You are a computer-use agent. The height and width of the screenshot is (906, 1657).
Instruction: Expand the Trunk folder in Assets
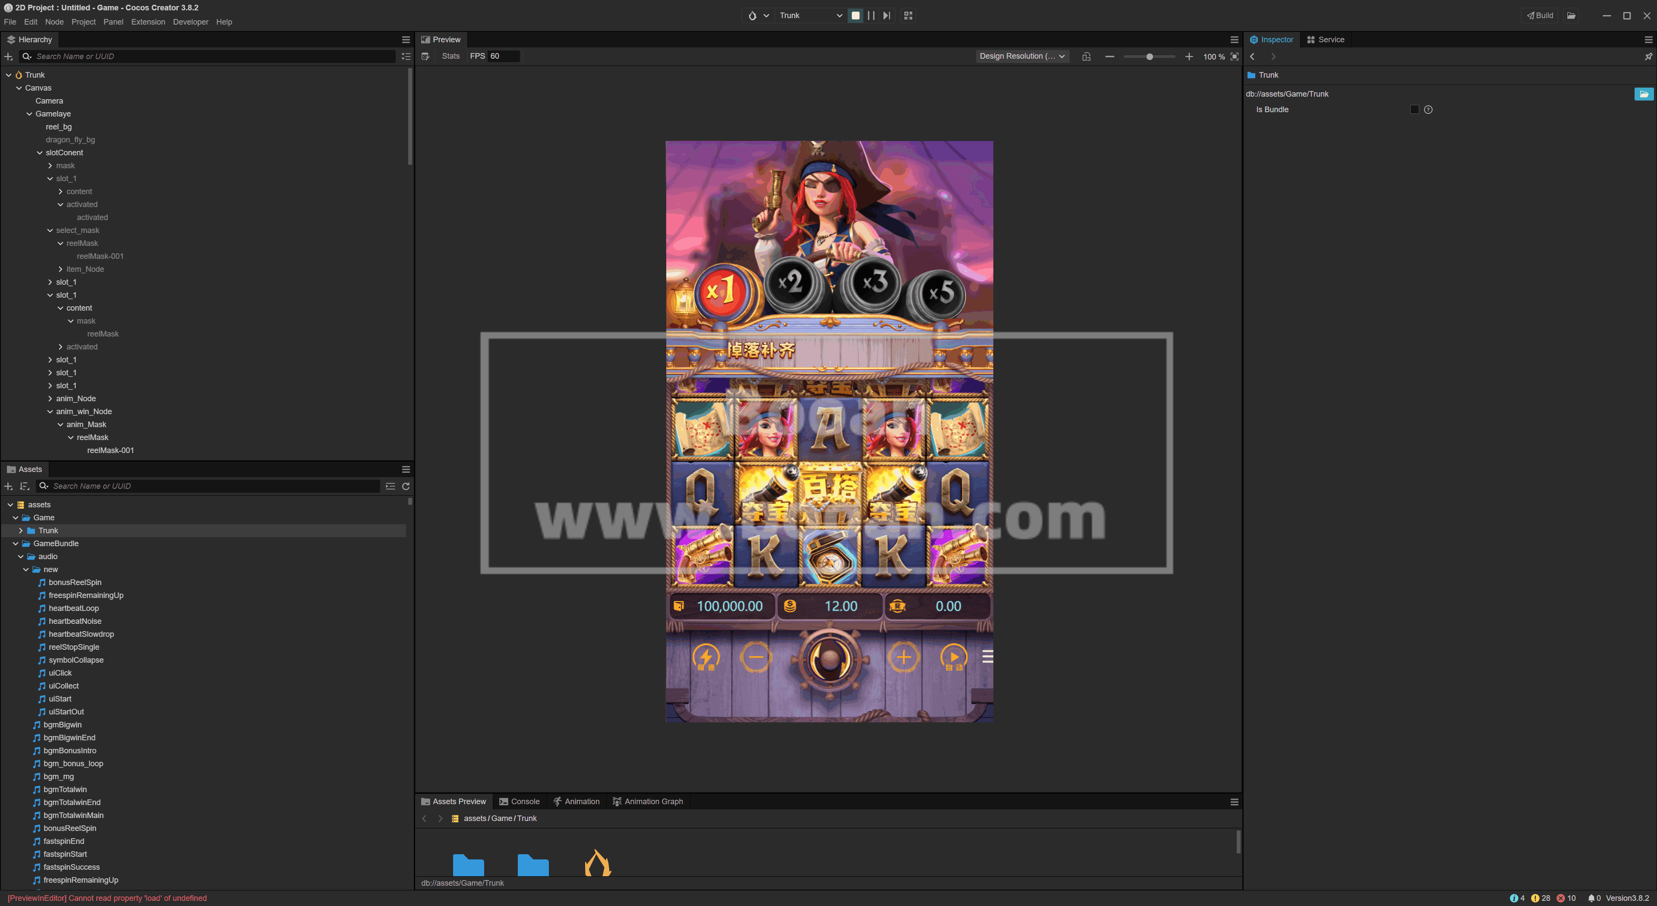pos(21,531)
